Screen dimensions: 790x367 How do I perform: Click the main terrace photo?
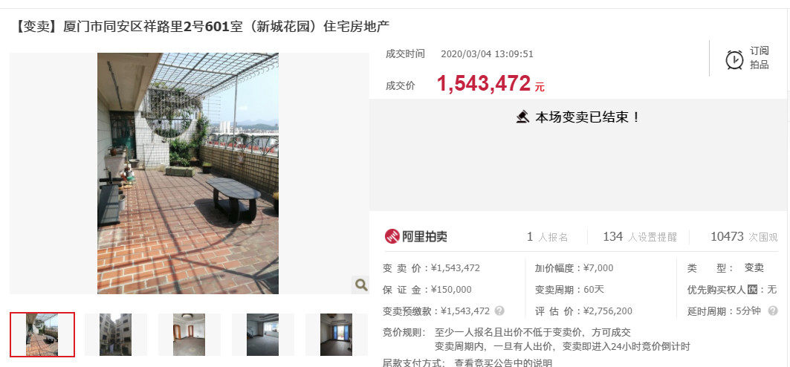tap(188, 173)
